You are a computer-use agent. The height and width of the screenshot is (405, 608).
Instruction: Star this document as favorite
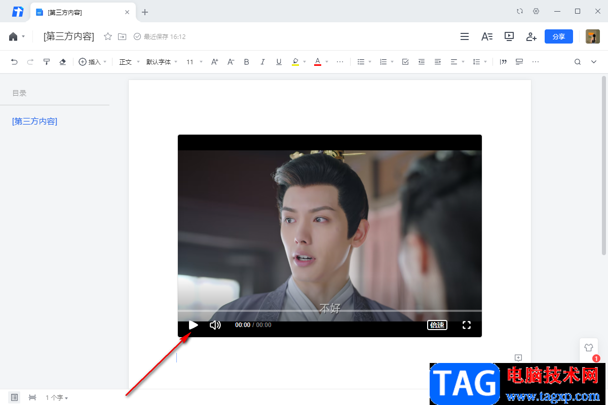click(x=108, y=36)
